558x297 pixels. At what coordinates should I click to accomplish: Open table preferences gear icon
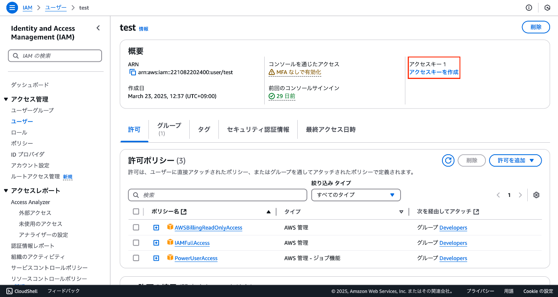pyautogui.click(x=536, y=195)
